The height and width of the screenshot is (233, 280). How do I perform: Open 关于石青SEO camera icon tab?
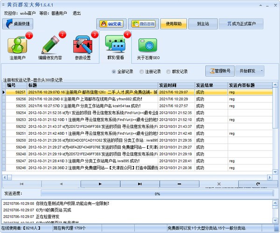(x=147, y=48)
